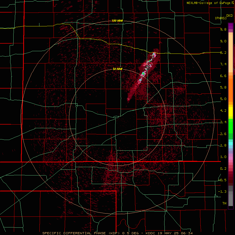Screen dimensions: 235x235
Task: Click the 100 NMI range ring label
Action: coord(117,21)
